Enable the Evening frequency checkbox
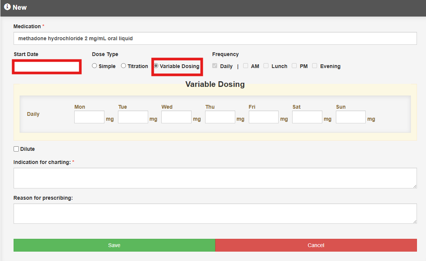The width and height of the screenshot is (426, 261). (x=314, y=66)
